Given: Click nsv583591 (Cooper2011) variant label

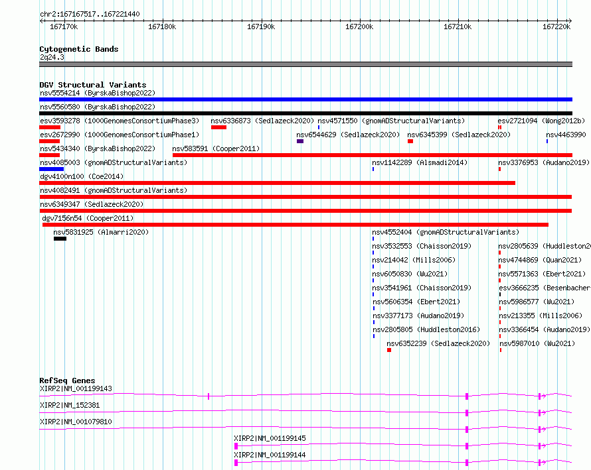Looking at the screenshot, I should tap(216, 148).
